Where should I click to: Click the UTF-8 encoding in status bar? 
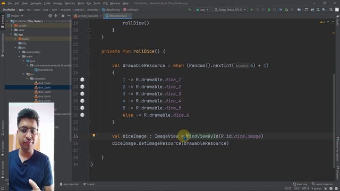pyautogui.click(x=305, y=188)
